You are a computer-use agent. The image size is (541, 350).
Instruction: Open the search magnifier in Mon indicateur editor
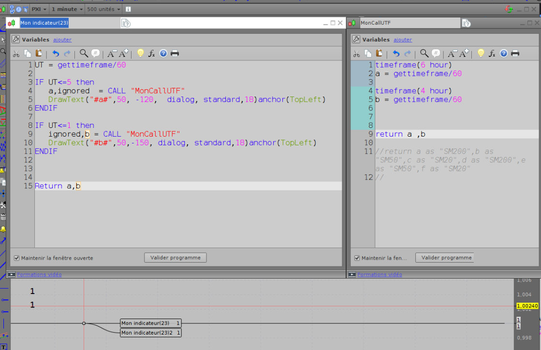coord(84,54)
